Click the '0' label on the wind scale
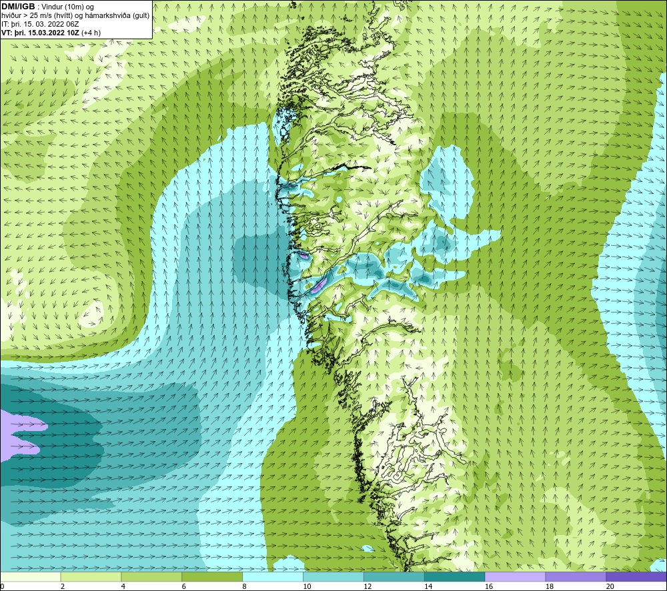The height and width of the screenshot is (591, 667). pyautogui.click(x=2, y=586)
